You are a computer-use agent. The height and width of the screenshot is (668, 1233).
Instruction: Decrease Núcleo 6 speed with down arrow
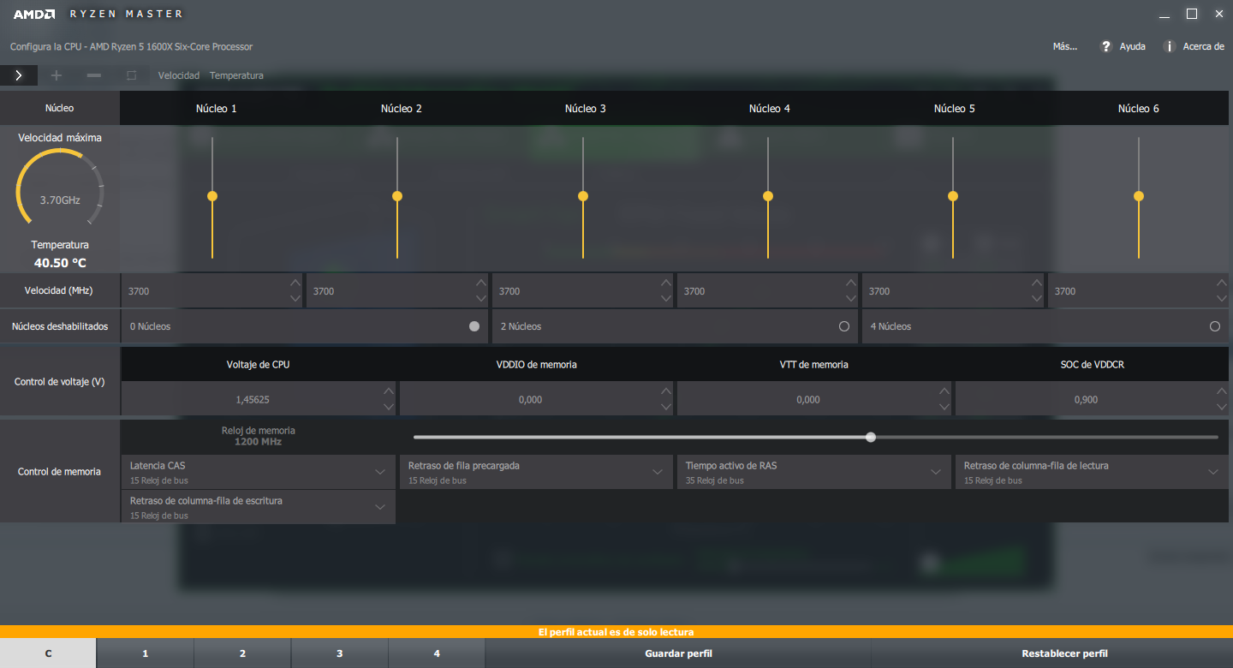1222,298
